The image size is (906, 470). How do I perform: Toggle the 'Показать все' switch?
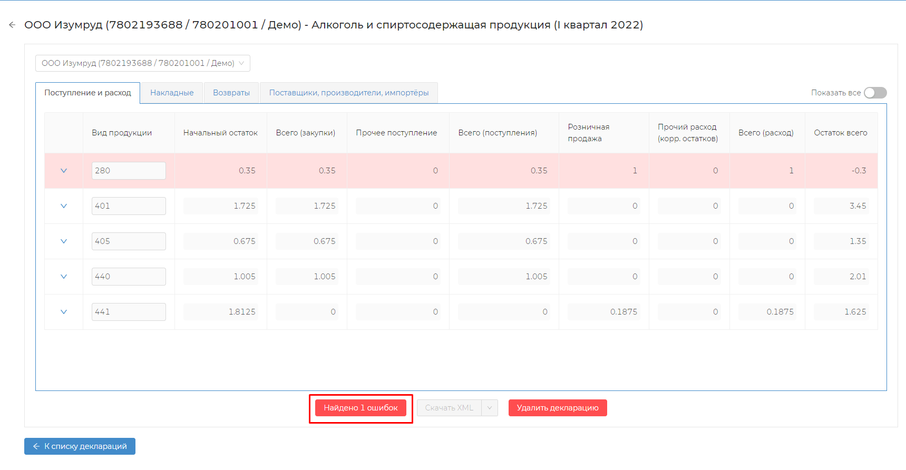pyautogui.click(x=875, y=93)
